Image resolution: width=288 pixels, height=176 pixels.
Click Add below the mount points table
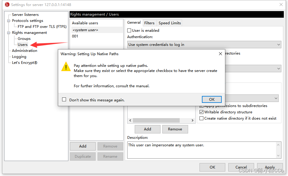148,129
